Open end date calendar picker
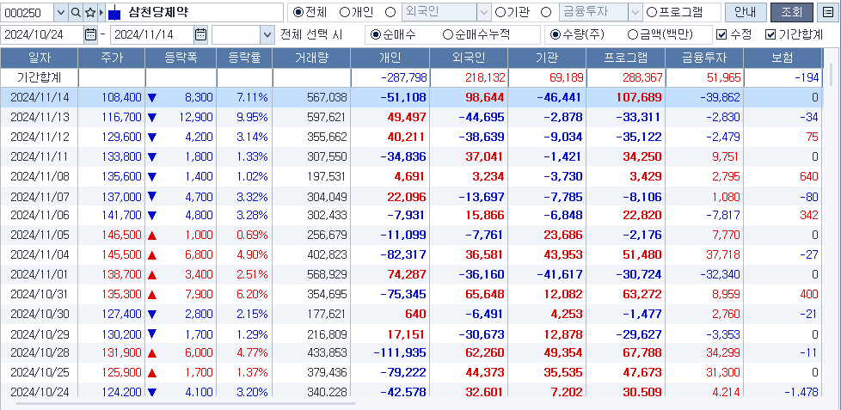 pos(200,35)
